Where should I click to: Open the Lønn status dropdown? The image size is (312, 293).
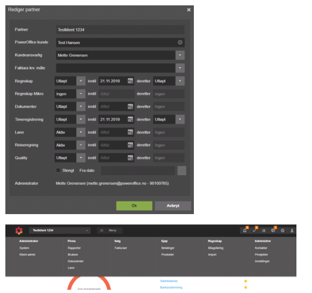(x=81, y=132)
